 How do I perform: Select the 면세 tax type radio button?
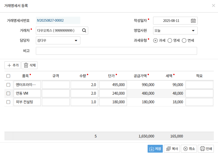click(184, 40)
